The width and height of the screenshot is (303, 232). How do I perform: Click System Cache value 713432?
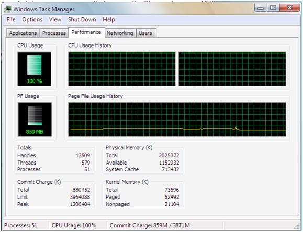pos(171,169)
